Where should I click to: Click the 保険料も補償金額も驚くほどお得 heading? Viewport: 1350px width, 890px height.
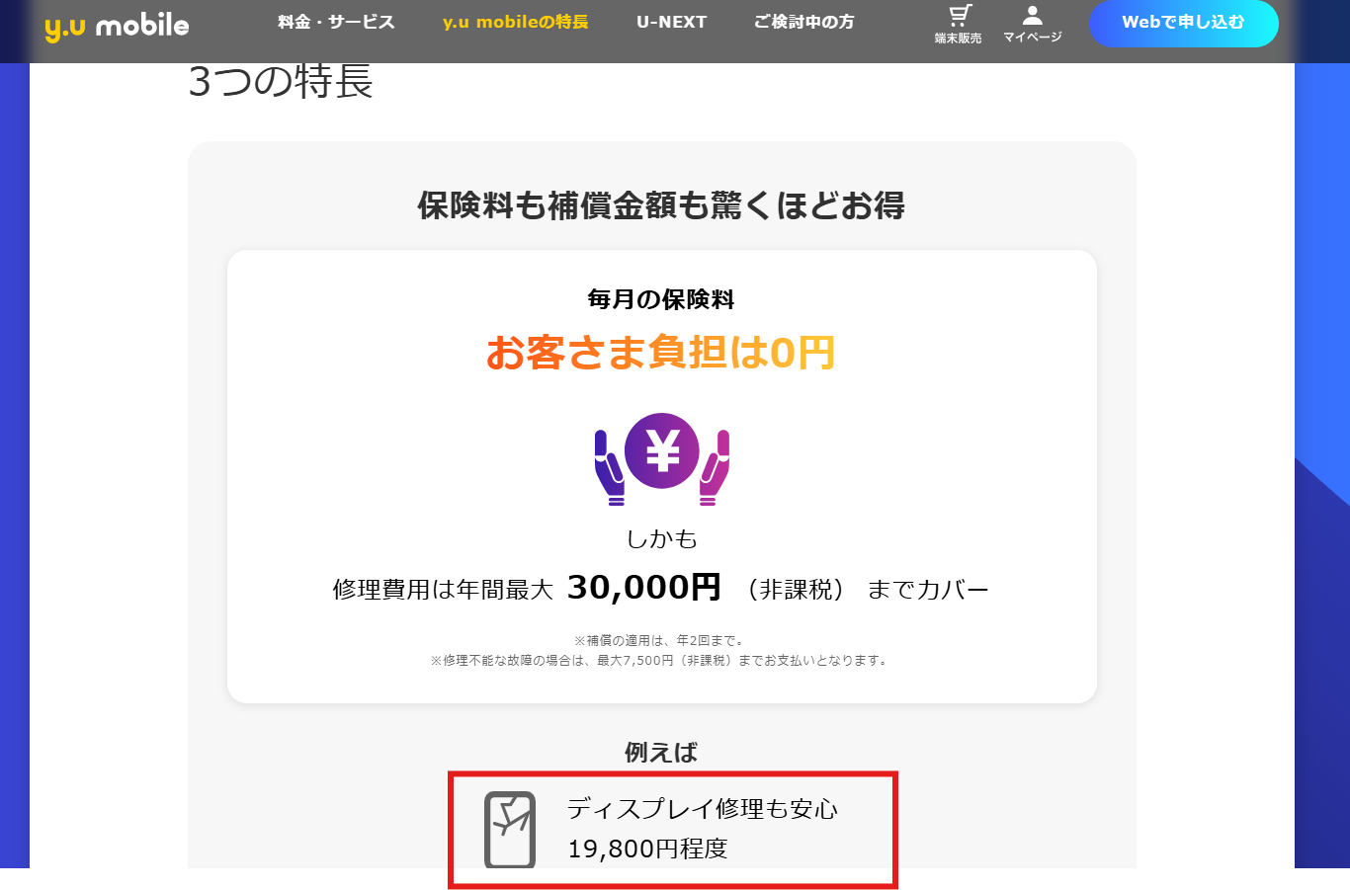point(662,205)
